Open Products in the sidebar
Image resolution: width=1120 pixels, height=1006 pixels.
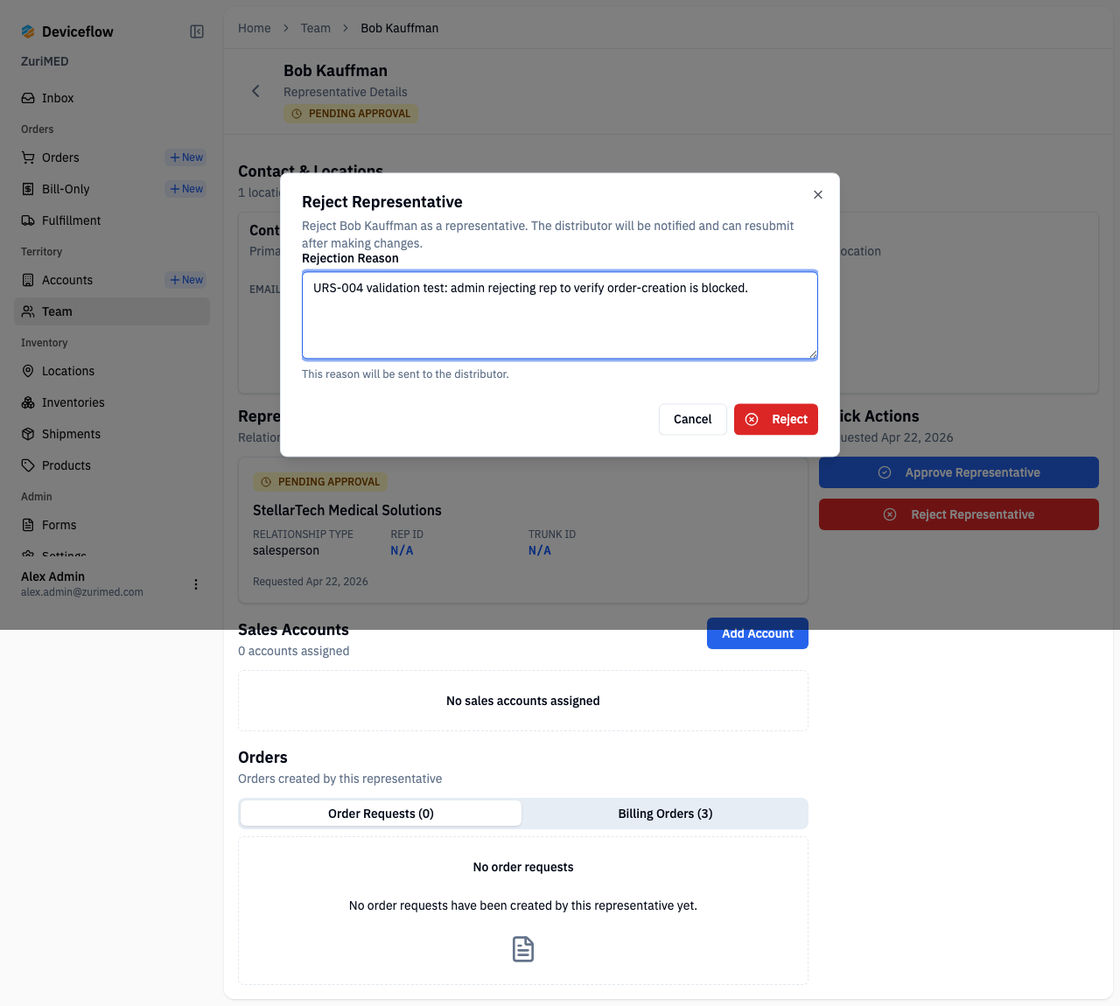(x=112, y=465)
